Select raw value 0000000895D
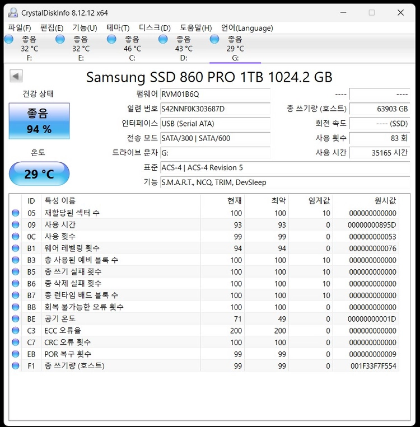 pos(372,225)
